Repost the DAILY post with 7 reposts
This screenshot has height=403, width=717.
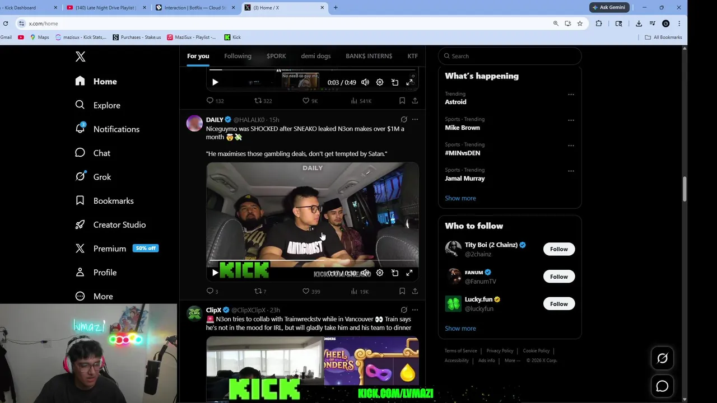click(260, 291)
